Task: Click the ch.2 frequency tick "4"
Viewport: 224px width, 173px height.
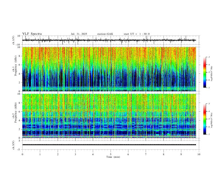Action: (20, 120)
